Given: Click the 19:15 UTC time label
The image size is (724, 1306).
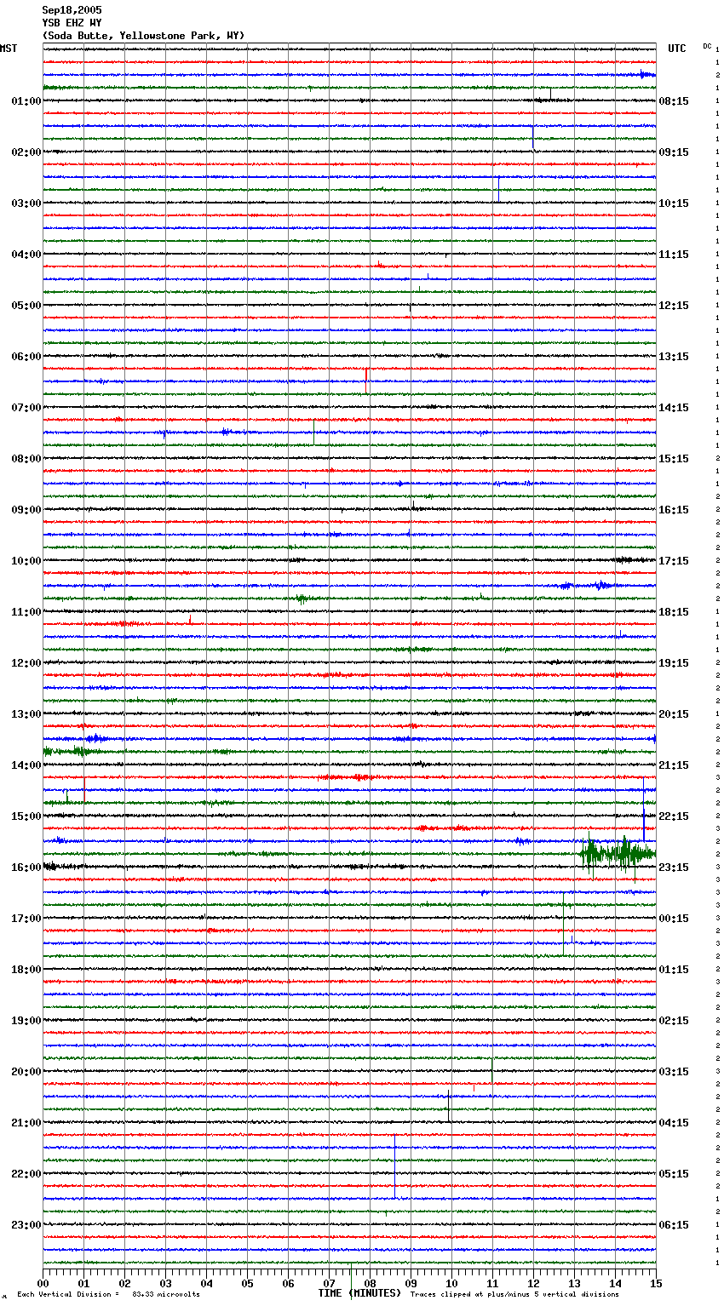Looking at the screenshot, I should tap(674, 663).
